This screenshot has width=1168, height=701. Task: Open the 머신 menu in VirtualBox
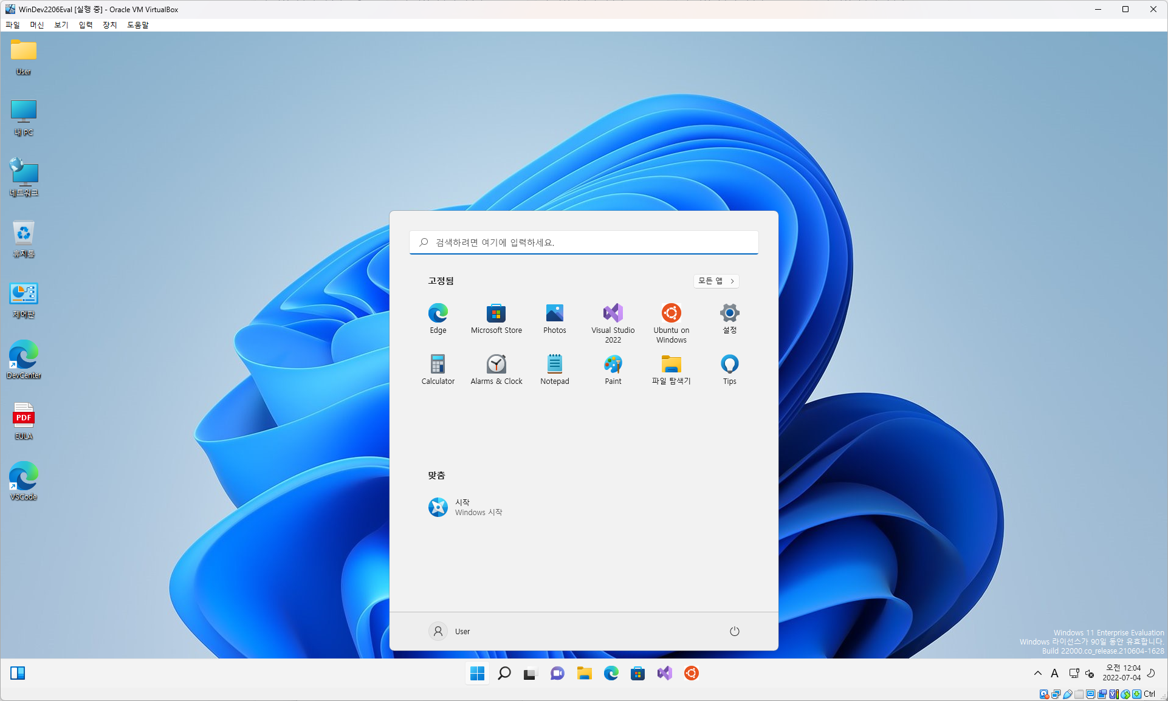click(x=37, y=25)
